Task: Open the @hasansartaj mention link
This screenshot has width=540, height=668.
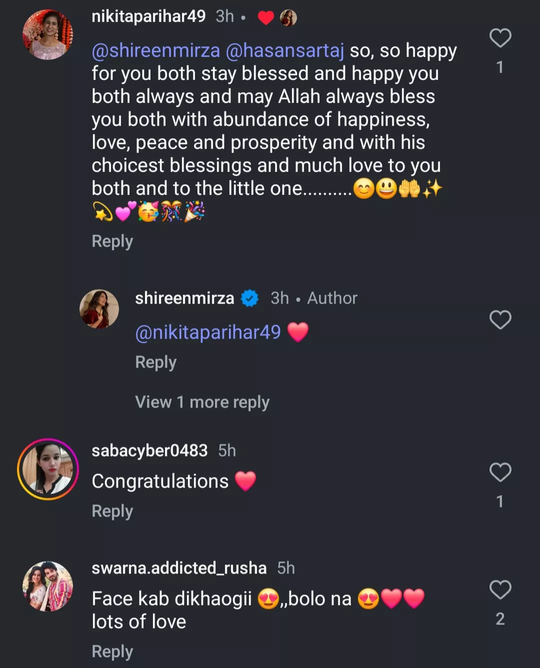Action: pos(285,50)
